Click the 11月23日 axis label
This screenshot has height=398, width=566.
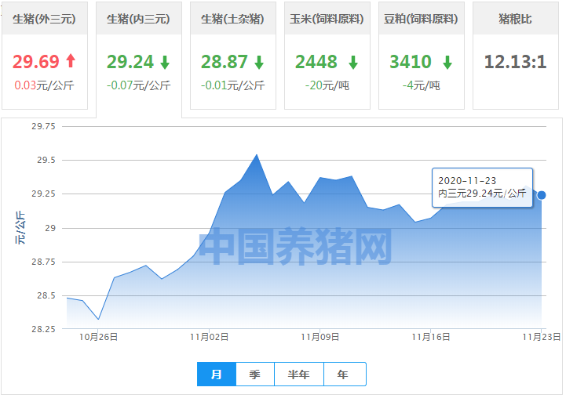[x=542, y=337]
